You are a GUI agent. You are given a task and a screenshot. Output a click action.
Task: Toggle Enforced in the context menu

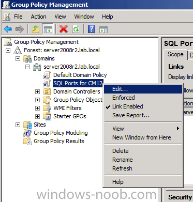pos(143,98)
